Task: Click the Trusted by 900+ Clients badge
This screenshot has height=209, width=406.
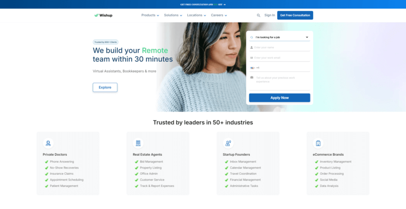Action: (106, 42)
